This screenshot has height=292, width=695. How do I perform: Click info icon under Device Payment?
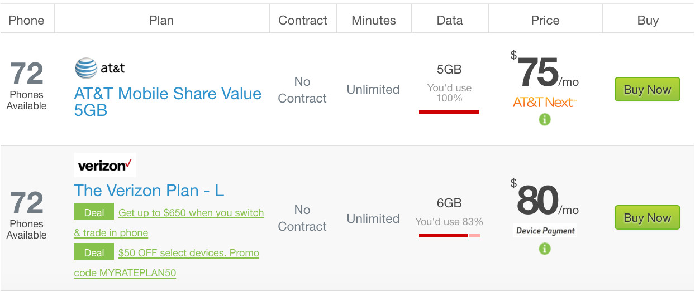(545, 249)
